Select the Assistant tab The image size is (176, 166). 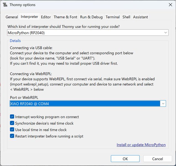(x=140, y=17)
